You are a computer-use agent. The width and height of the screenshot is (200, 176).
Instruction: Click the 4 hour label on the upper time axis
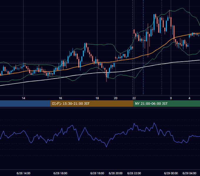(x=189, y=98)
